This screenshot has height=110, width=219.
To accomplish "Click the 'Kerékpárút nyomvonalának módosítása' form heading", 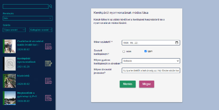I will pos(121,13).
